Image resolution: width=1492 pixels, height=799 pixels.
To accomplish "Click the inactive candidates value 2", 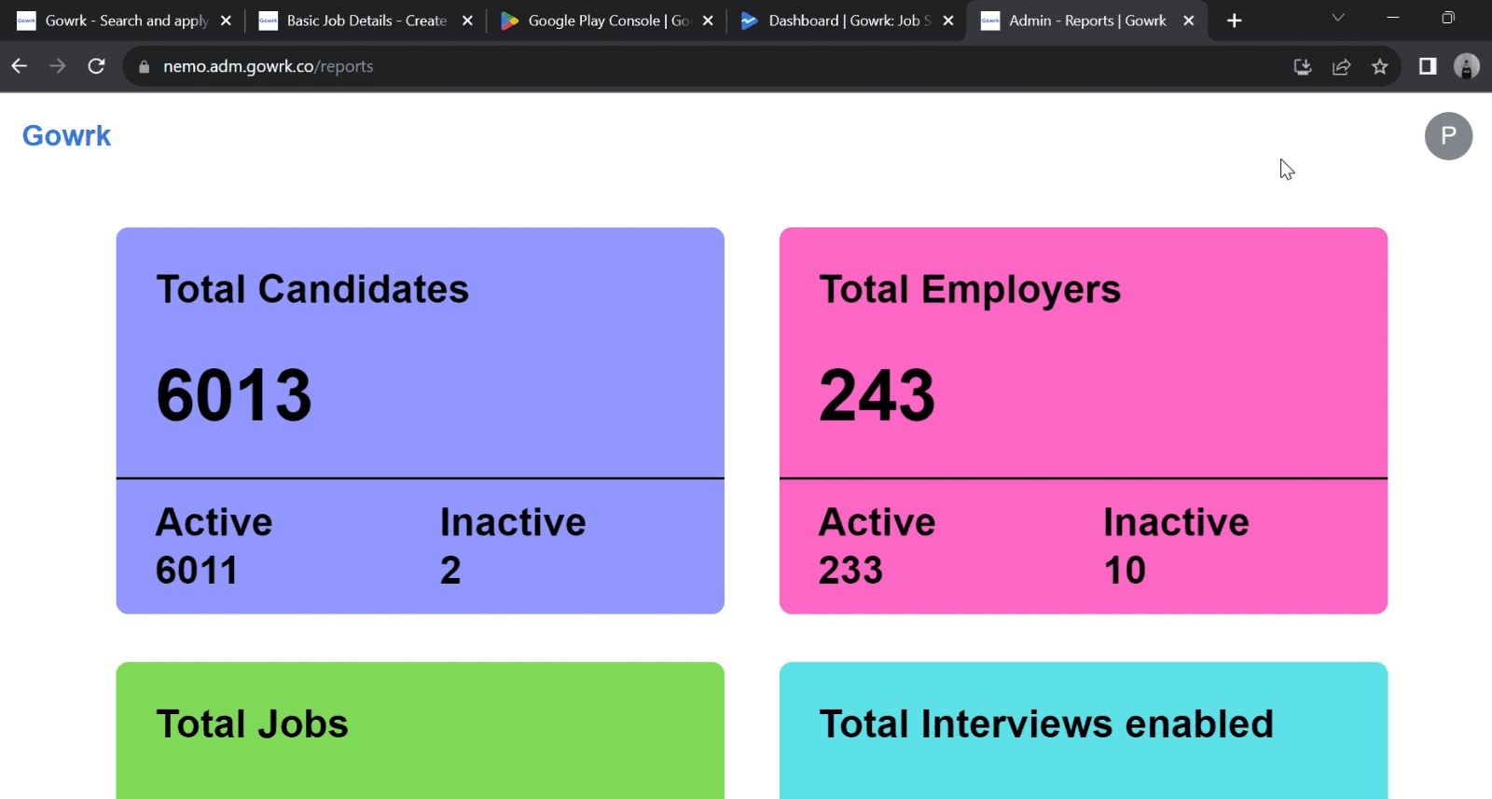I will coord(450,571).
